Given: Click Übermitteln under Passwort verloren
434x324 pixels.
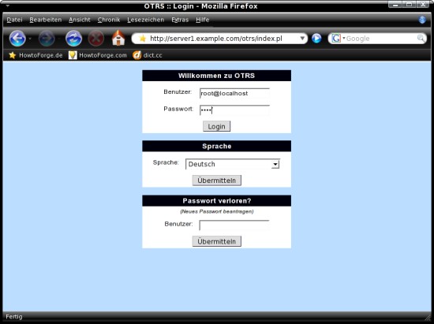Looking at the screenshot, I should pos(217,241).
